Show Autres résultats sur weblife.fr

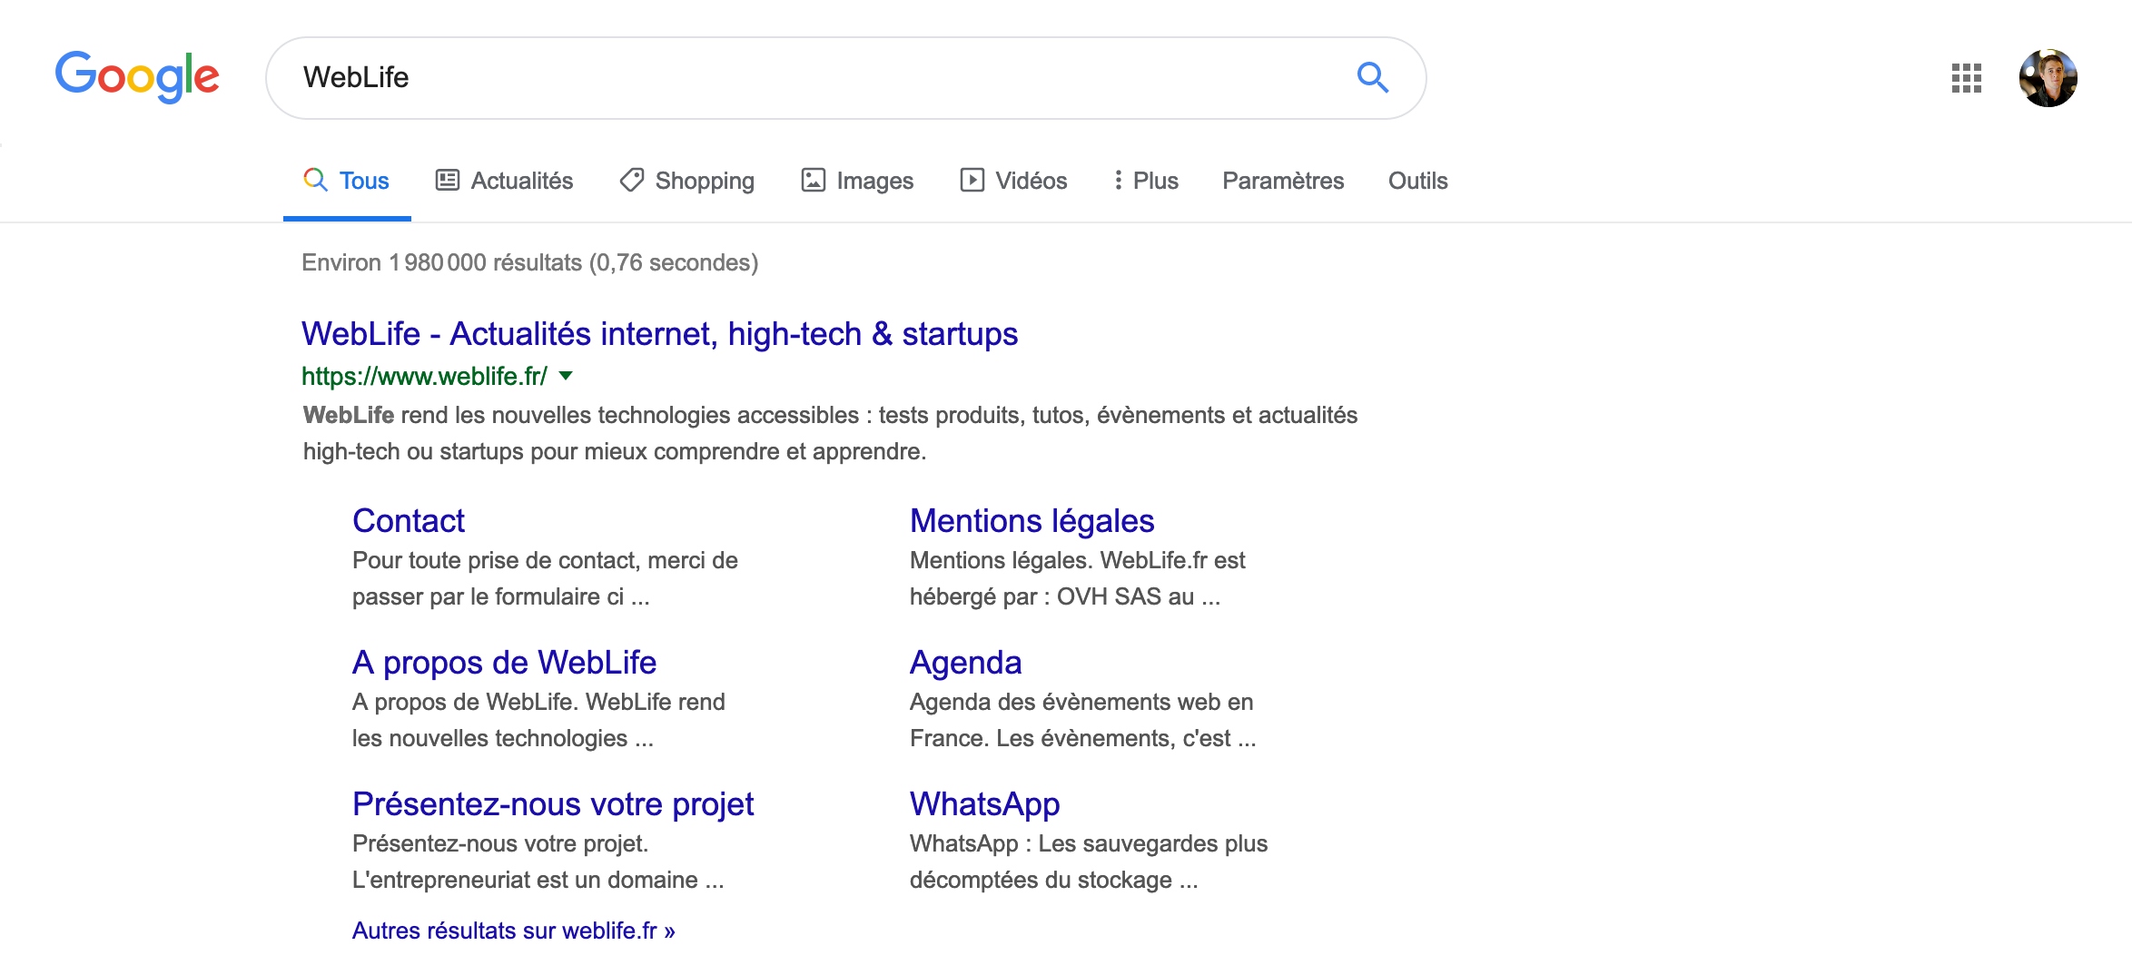[x=513, y=931]
